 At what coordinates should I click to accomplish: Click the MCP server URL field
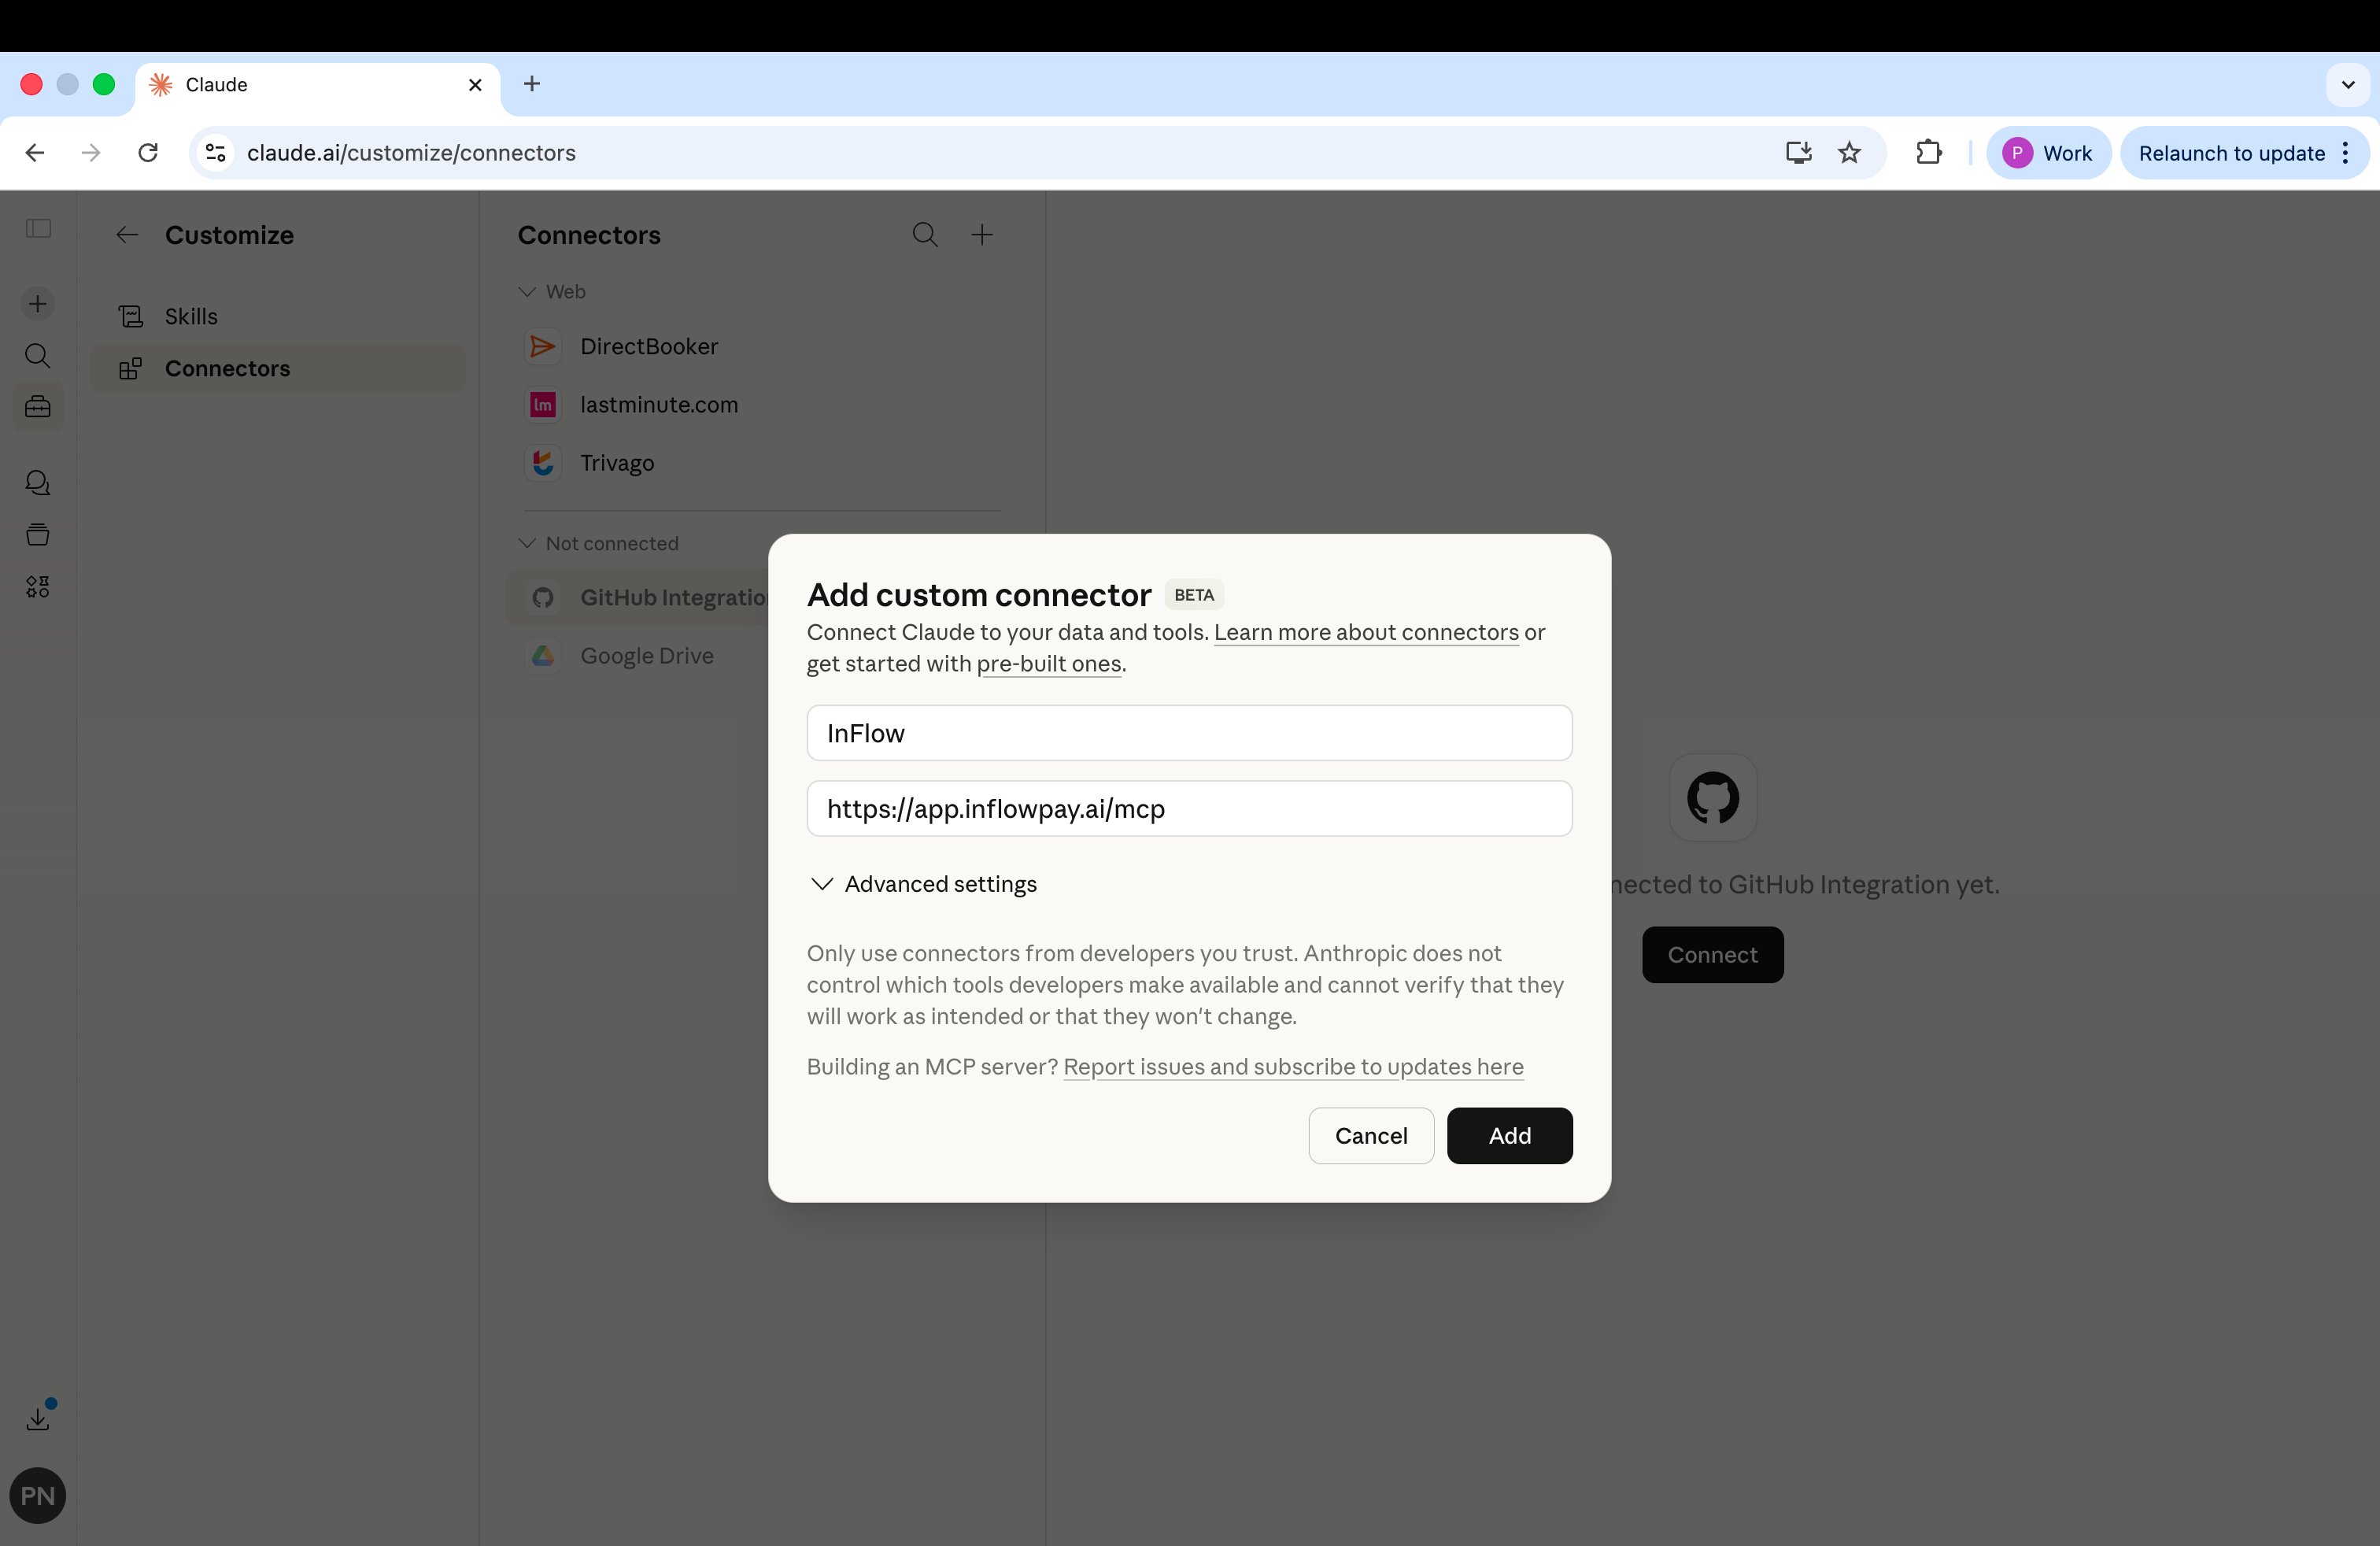click(x=1188, y=809)
